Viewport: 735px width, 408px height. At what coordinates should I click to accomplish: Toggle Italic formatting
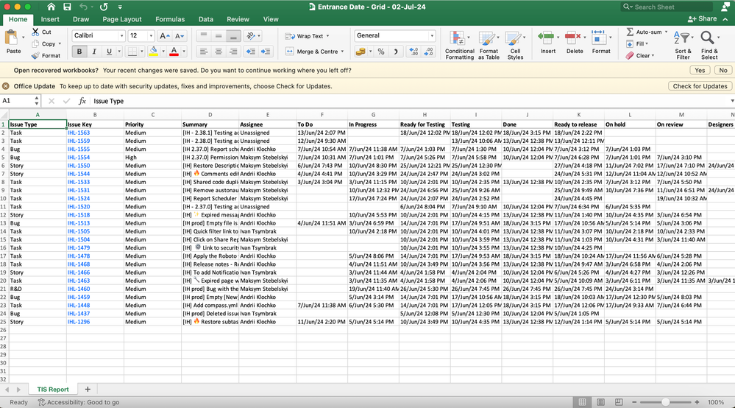tap(94, 52)
